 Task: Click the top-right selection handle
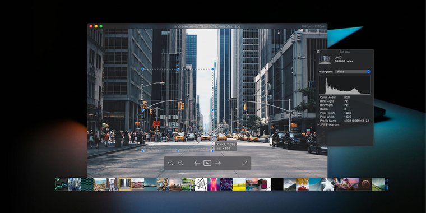pyautogui.click(x=212, y=69)
